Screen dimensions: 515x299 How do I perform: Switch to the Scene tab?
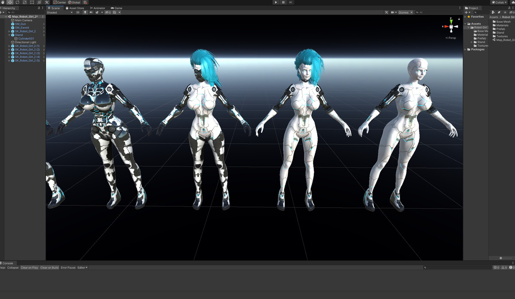point(54,8)
